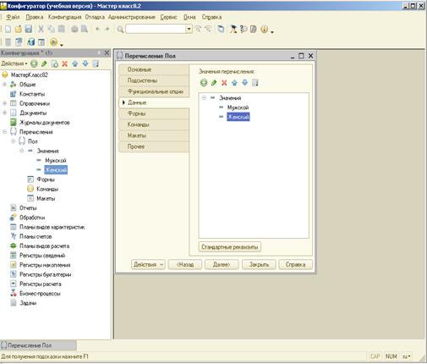Open the search field dropdown arrow
Viewport: 427px width, 364px height.
pos(189,29)
